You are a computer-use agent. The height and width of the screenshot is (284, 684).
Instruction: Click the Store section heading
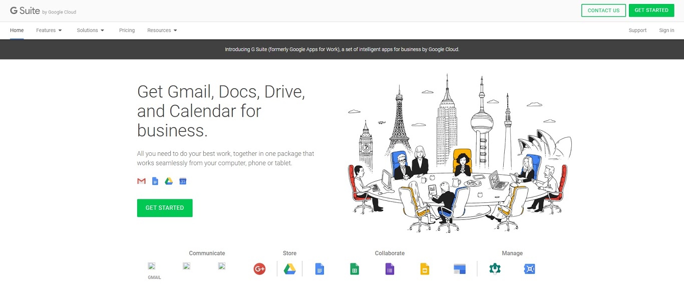click(x=289, y=253)
